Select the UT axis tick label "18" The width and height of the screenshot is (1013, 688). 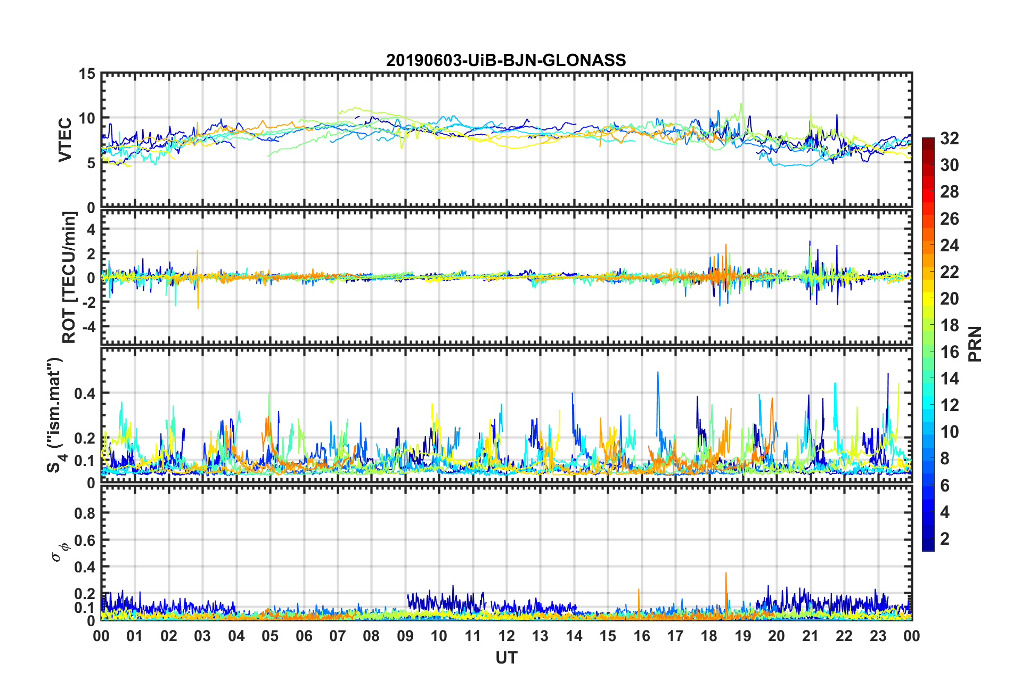709,636
